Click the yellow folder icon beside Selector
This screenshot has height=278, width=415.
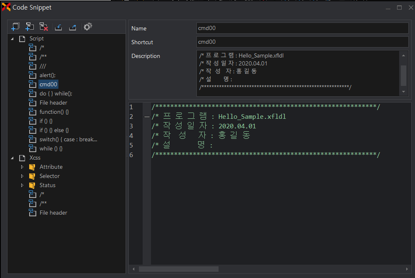coord(32,176)
